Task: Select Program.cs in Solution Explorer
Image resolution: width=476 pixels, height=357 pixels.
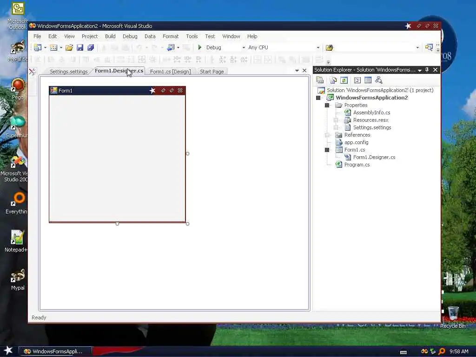Action: point(357,165)
